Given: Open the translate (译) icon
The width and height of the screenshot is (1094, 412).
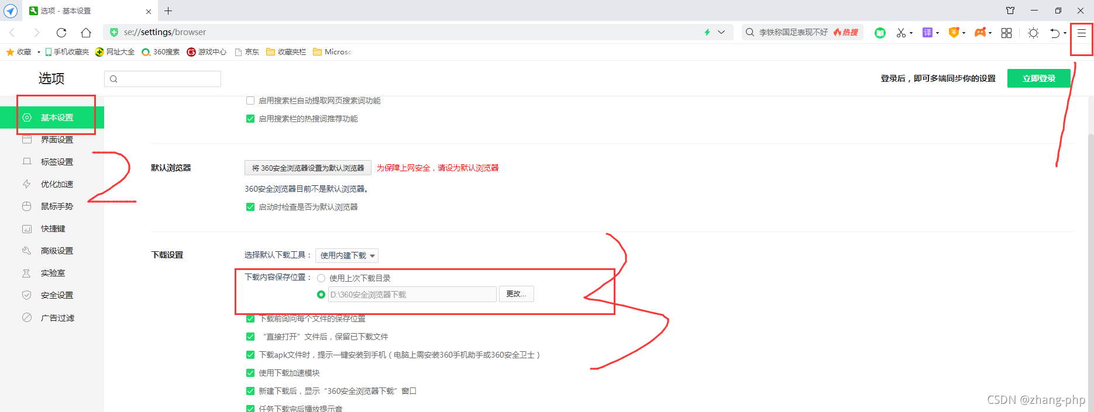Looking at the screenshot, I should (x=927, y=32).
